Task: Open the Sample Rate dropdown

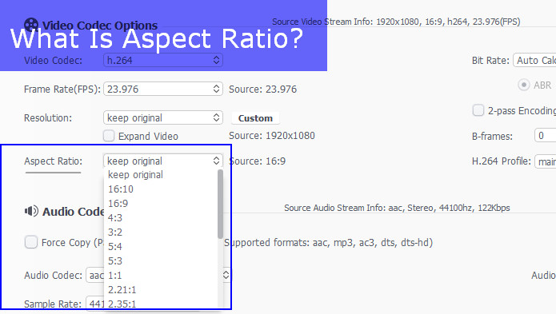Action: [x=95, y=304]
